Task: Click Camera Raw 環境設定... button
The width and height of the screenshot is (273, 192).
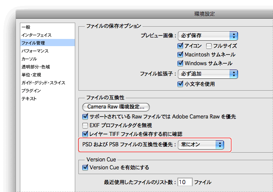Action: [116, 107]
